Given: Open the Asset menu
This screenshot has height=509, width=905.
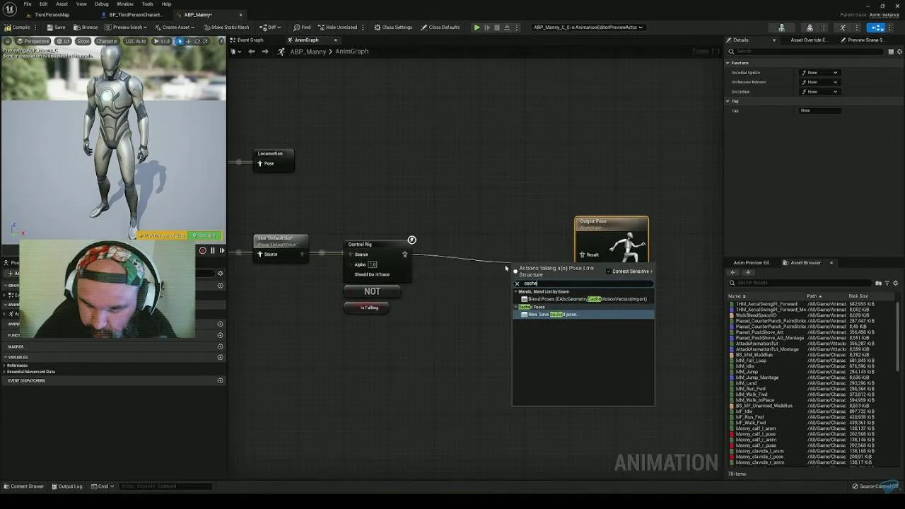Looking at the screenshot, I should click(x=62, y=4).
